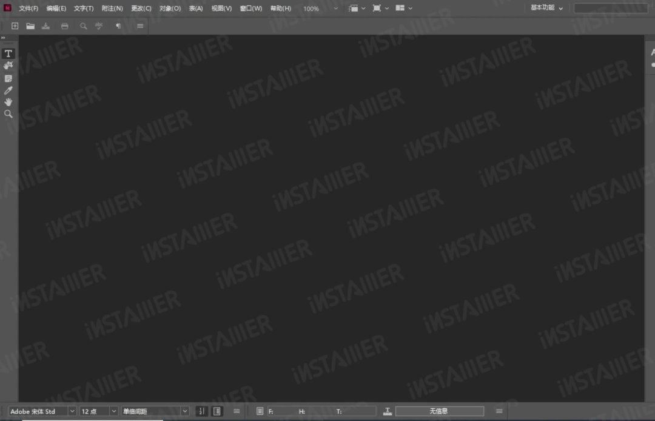Image resolution: width=655 pixels, height=421 pixels.
Task: Click the Print icon
Action: pyautogui.click(x=65, y=26)
